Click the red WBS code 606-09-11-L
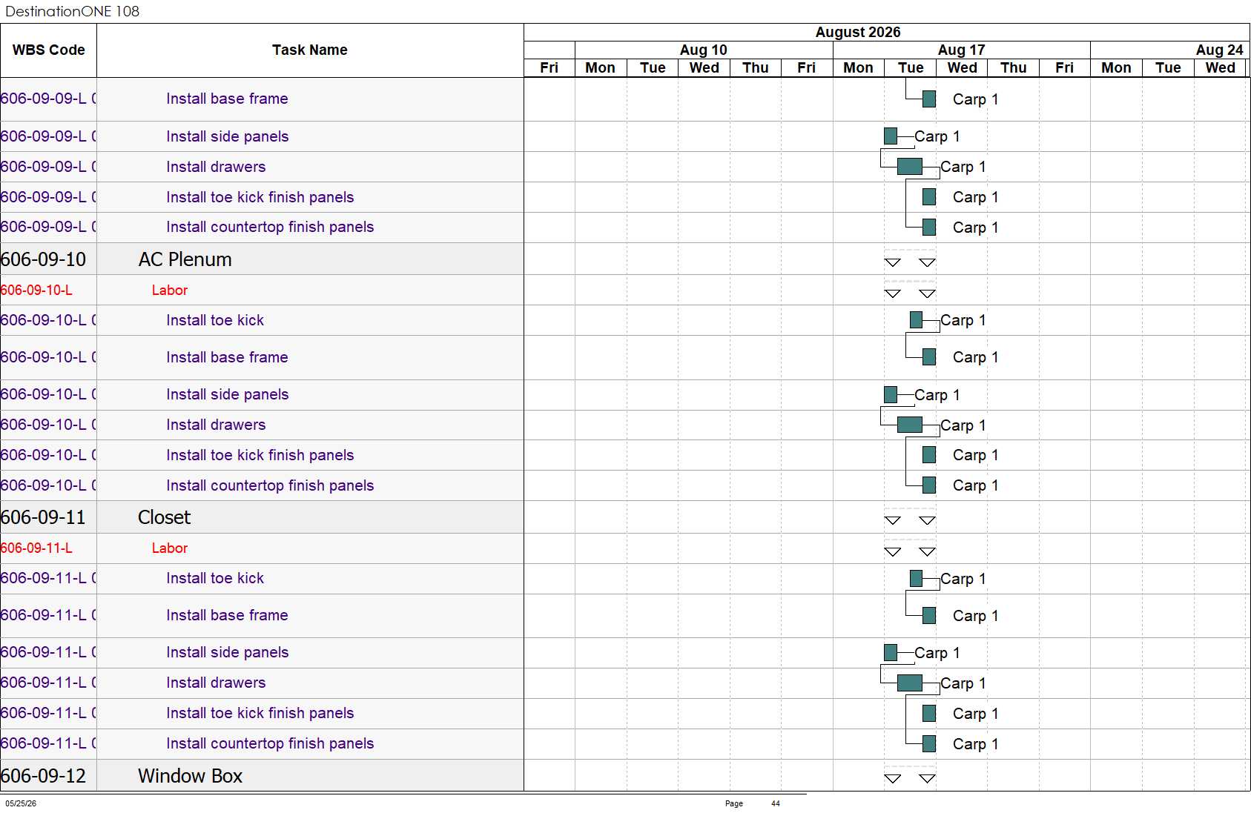 (36, 548)
